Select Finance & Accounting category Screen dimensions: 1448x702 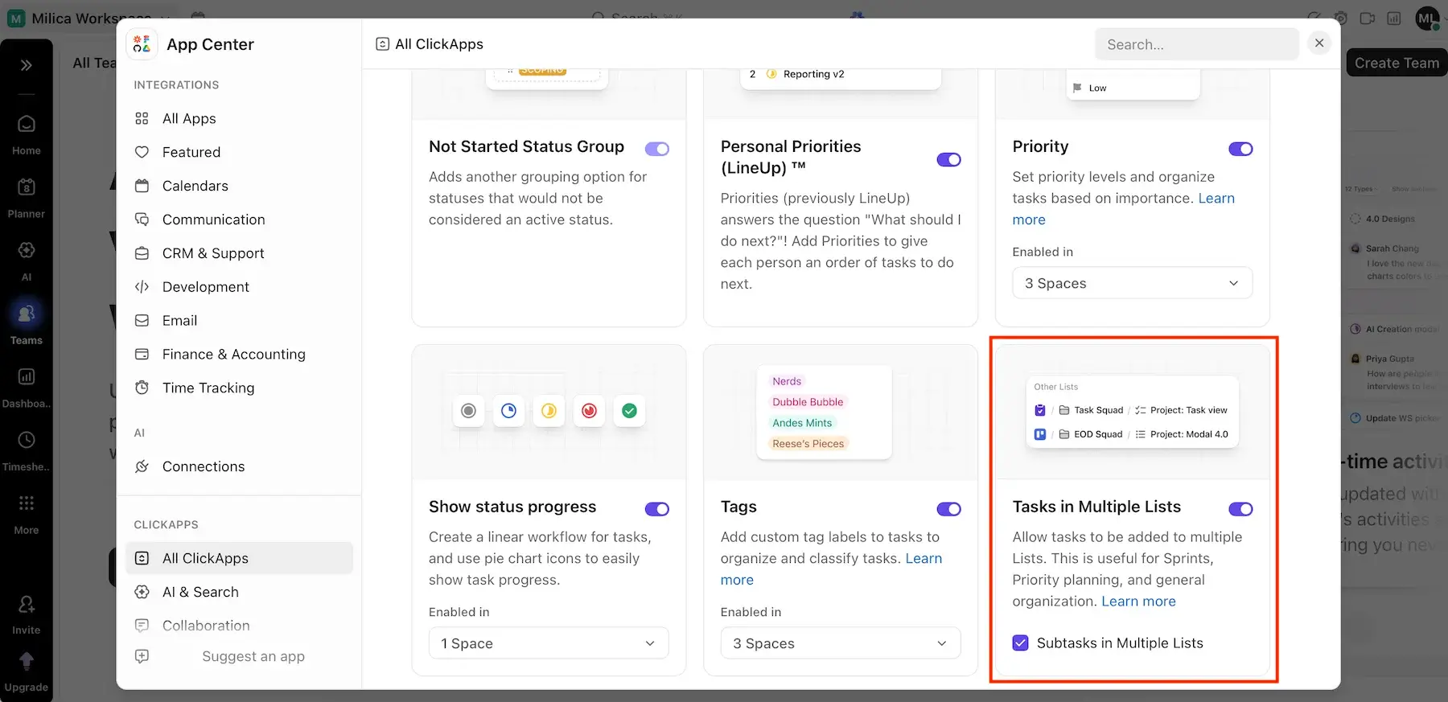[239, 355]
